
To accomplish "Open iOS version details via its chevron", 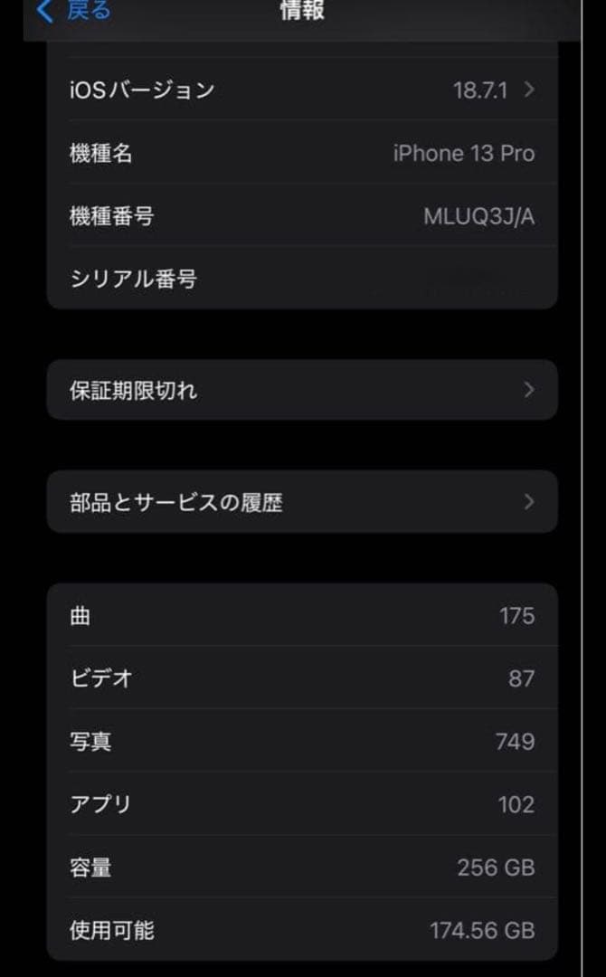I will point(527,90).
